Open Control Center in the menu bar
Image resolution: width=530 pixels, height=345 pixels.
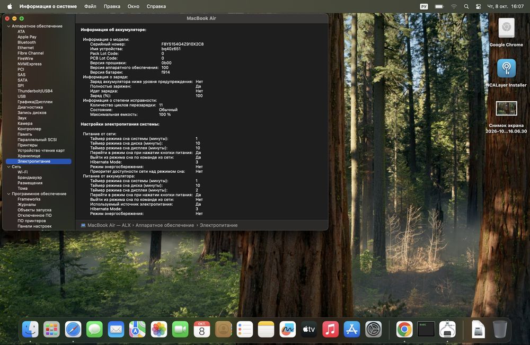point(478,6)
